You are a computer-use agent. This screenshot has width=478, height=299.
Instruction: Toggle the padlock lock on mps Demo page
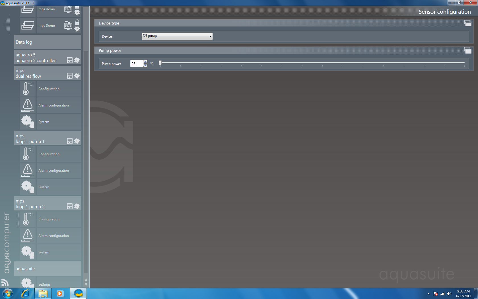[77, 22]
